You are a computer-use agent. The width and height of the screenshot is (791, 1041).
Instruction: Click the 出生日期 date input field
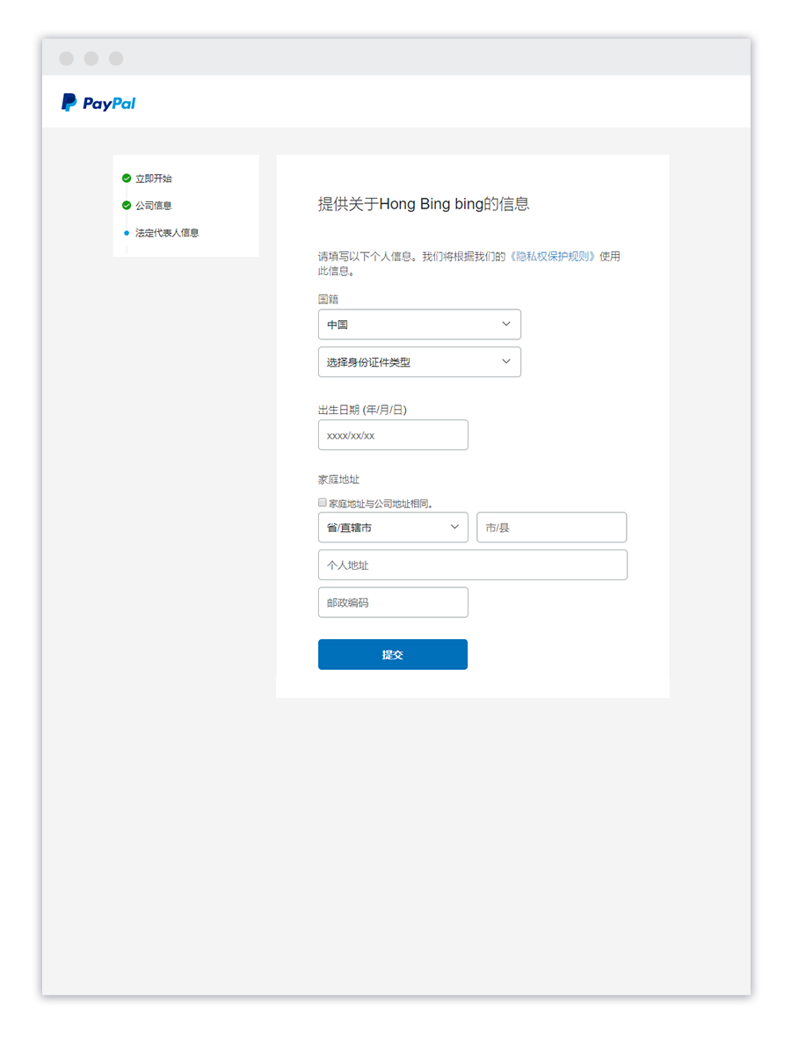tap(393, 434)
